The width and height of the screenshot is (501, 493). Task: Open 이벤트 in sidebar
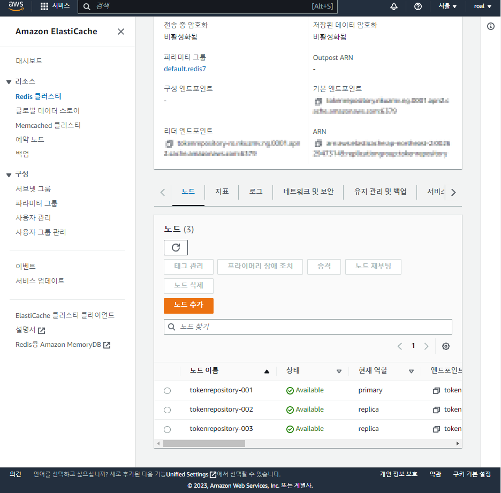pos(26,267)
